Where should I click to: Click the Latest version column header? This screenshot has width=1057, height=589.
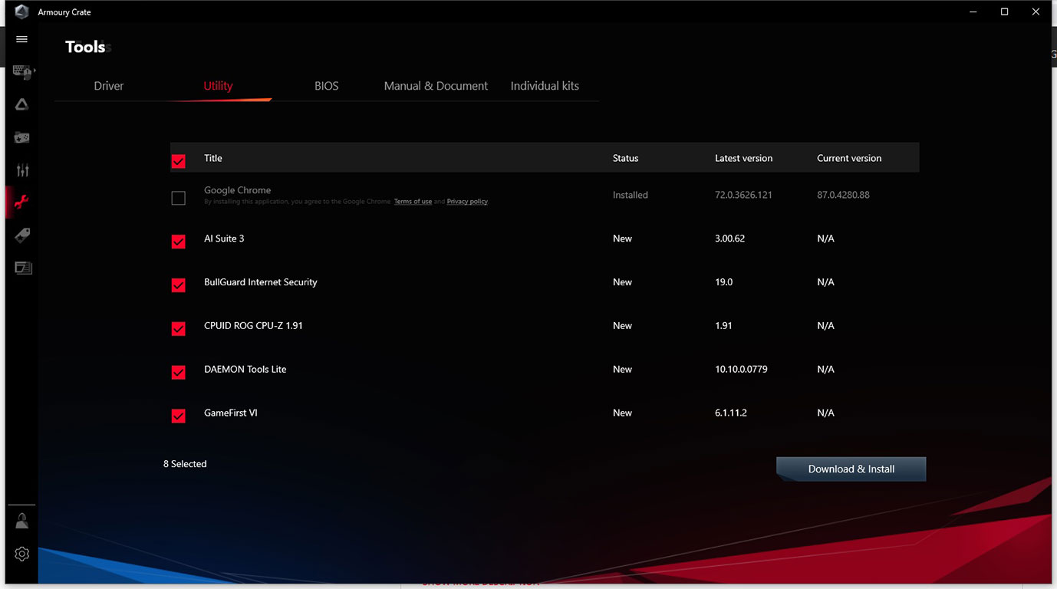[x=743, y=158]
